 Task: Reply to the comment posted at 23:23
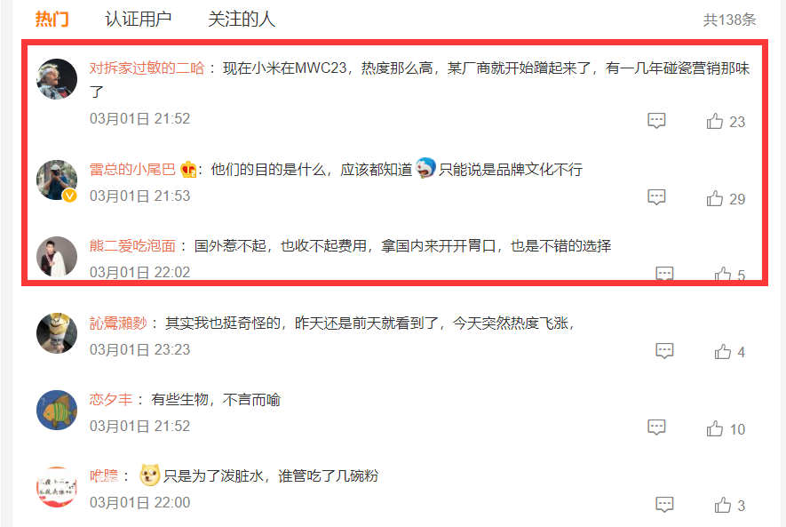664,350
